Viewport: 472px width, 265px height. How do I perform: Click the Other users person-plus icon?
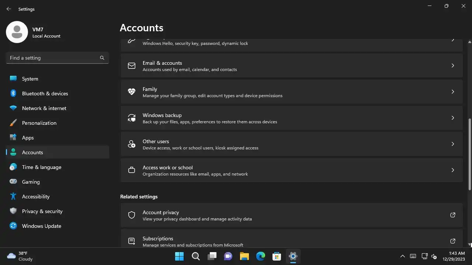click(132, 144)
